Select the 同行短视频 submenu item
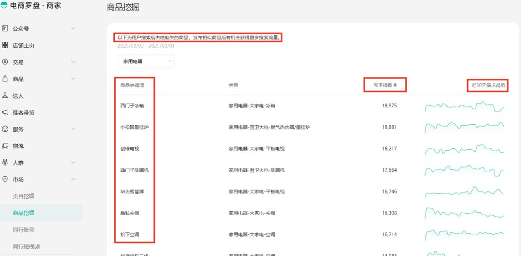The width and height of the screenshot is (521, 256). tap(26, 246)
